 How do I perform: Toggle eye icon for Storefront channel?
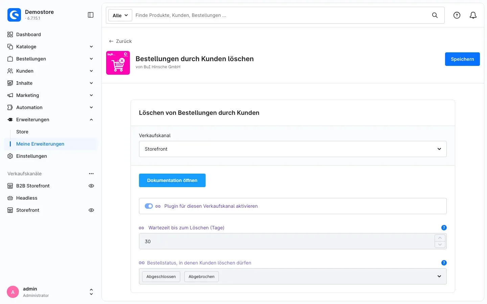tap(91, 210)
